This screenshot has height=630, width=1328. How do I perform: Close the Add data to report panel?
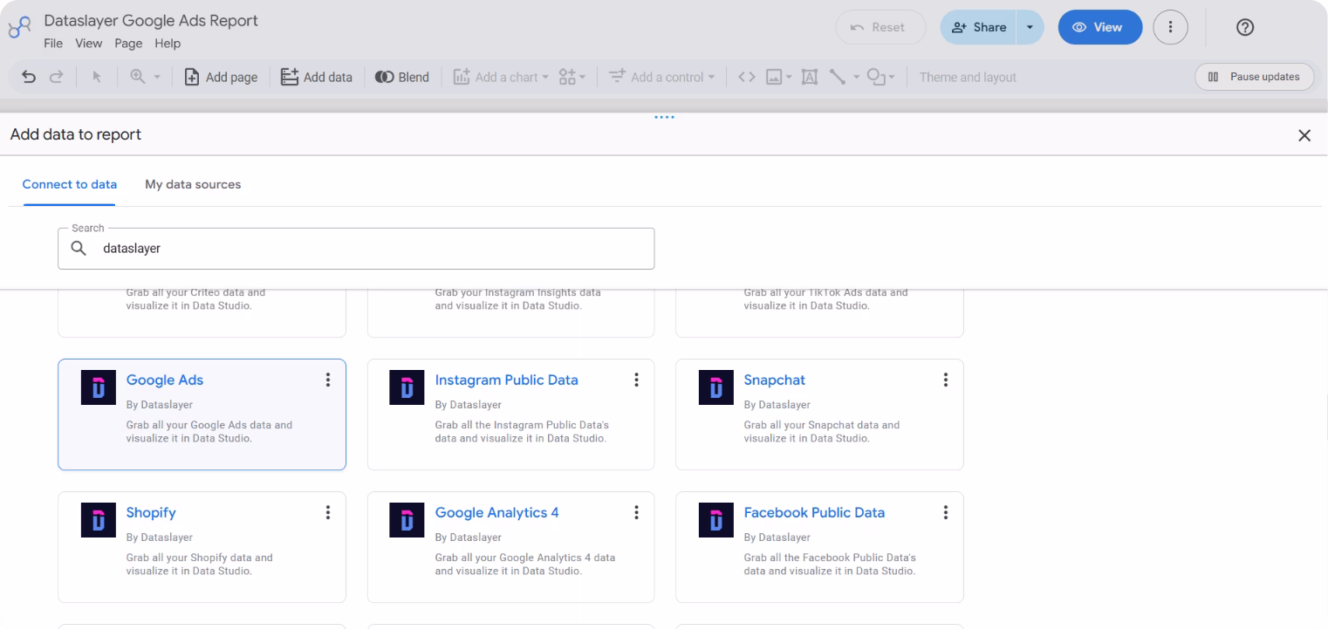coord(1304,135)
